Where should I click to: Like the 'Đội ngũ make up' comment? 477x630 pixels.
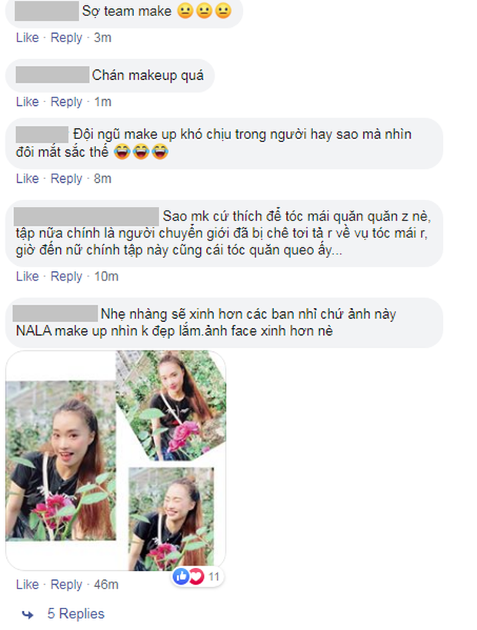[x=28, y=178]
